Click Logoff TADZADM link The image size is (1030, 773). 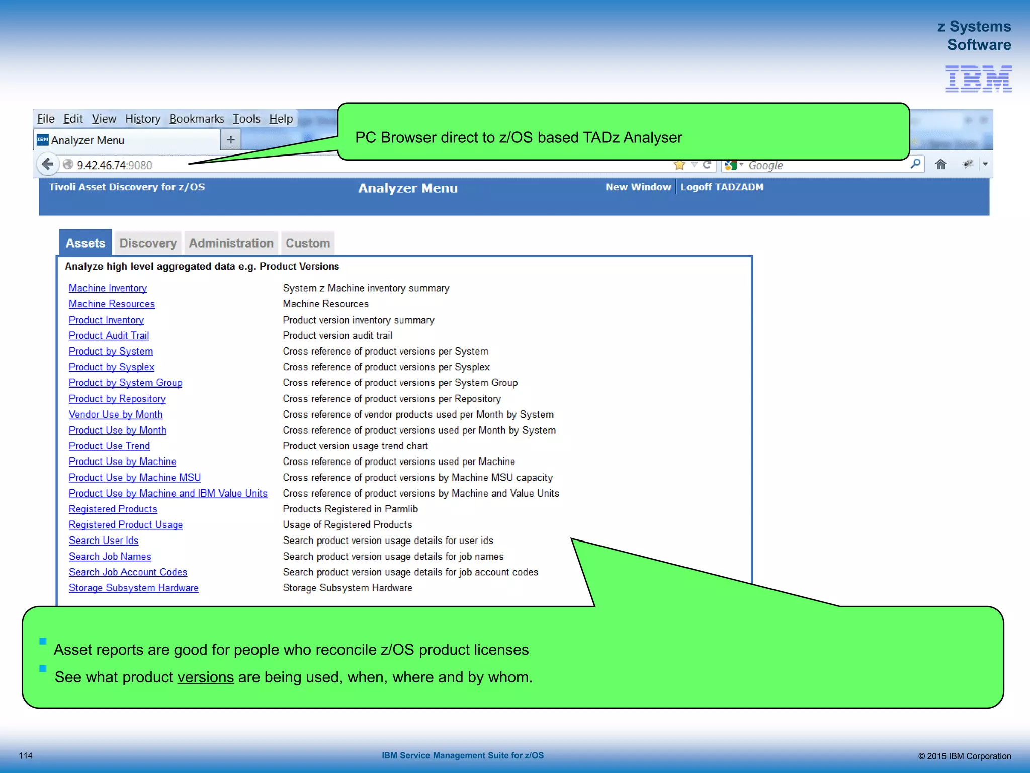click(722, 187)
